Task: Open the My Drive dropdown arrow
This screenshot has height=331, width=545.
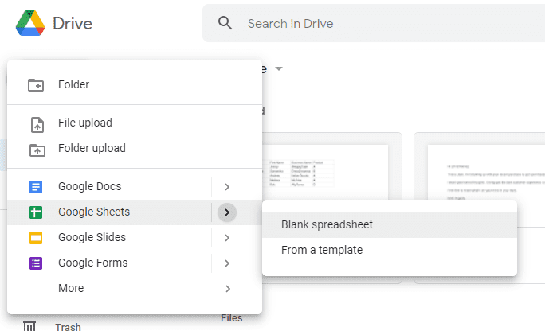Action: [x=278, y=68]
